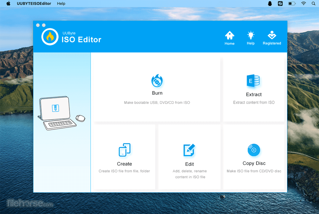
Task: Click the Wi-Fi icon in menu bar
Action: coord(303,3)
